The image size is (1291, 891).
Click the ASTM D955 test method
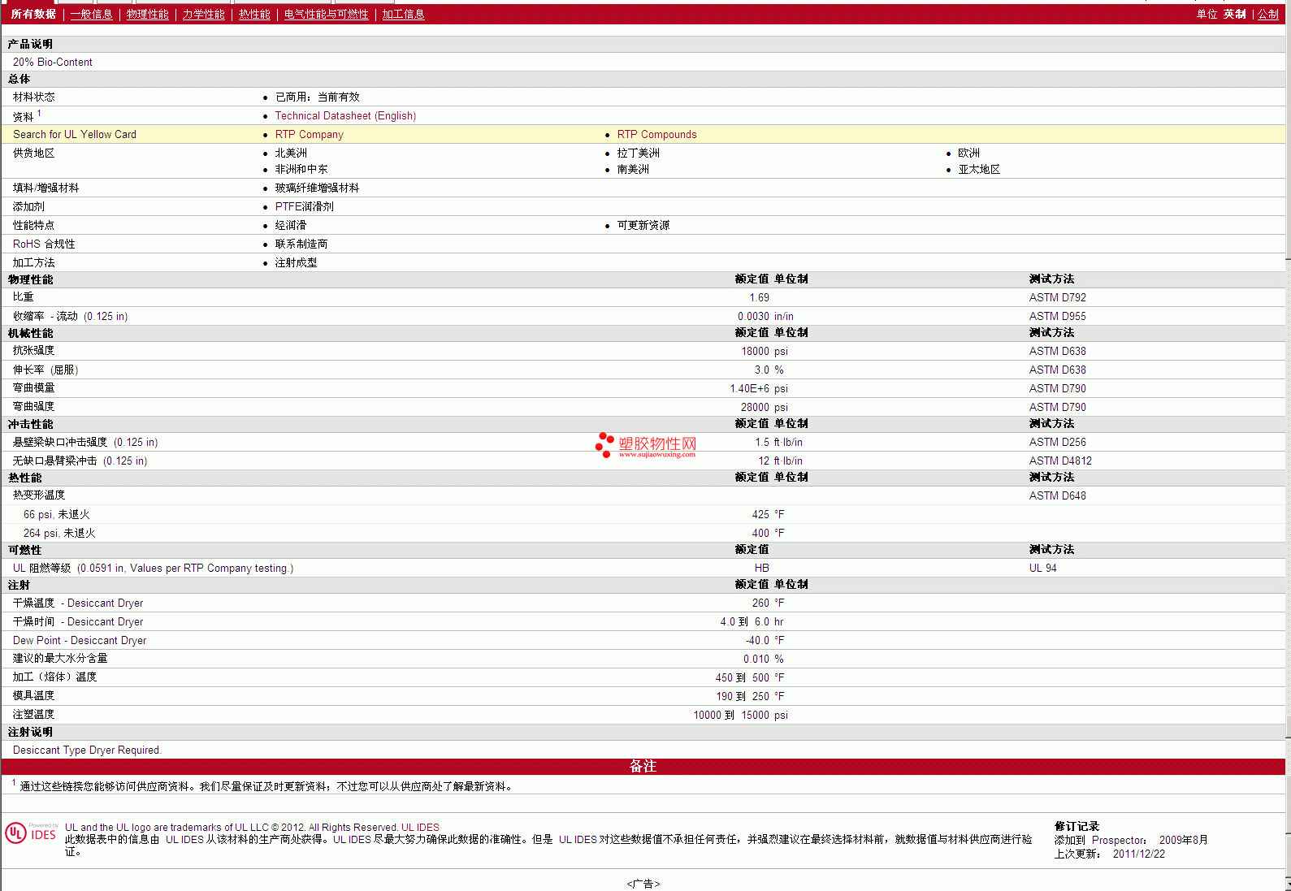point(1057,316)
